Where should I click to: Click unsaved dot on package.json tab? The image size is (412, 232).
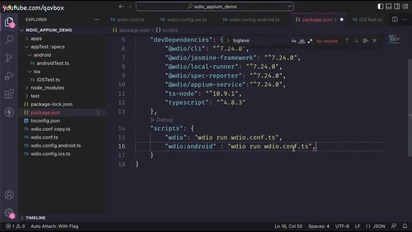tap(342, 19)
